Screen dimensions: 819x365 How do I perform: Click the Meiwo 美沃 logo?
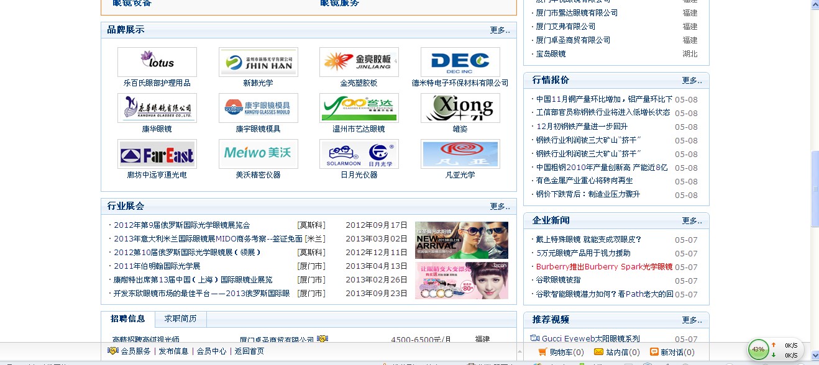point(258,154)
